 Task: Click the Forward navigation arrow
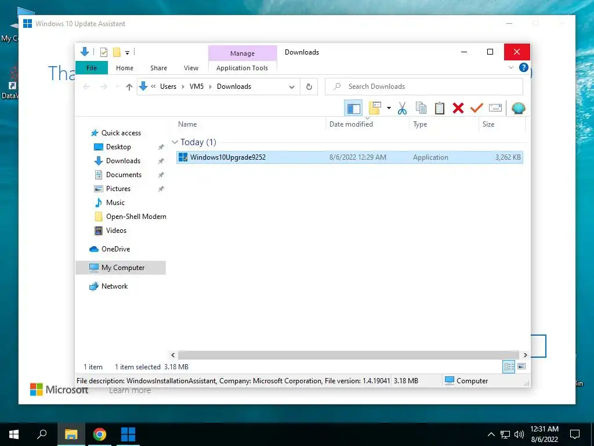[104, 87]
